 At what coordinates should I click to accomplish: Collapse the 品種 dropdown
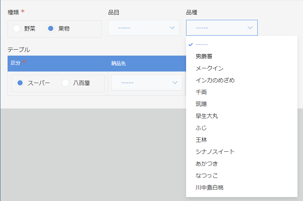click(221, 28)
